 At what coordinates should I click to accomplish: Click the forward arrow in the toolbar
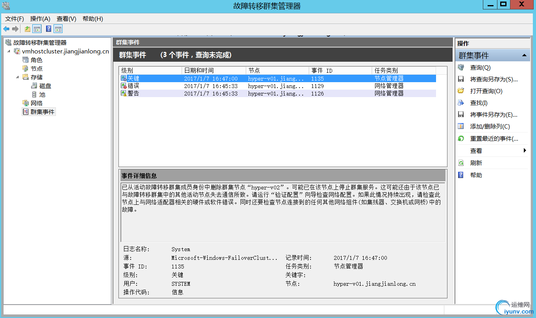(15, 29)
